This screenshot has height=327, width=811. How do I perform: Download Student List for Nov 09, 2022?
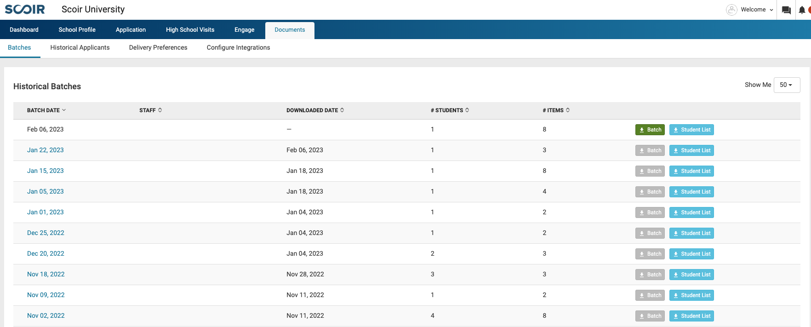click(x=691, y=295)
